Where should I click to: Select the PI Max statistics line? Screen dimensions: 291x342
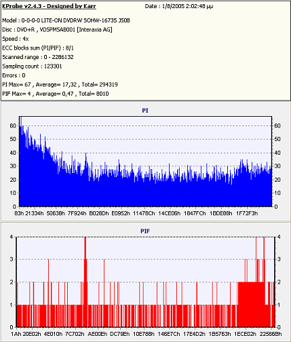click(60, 85)
